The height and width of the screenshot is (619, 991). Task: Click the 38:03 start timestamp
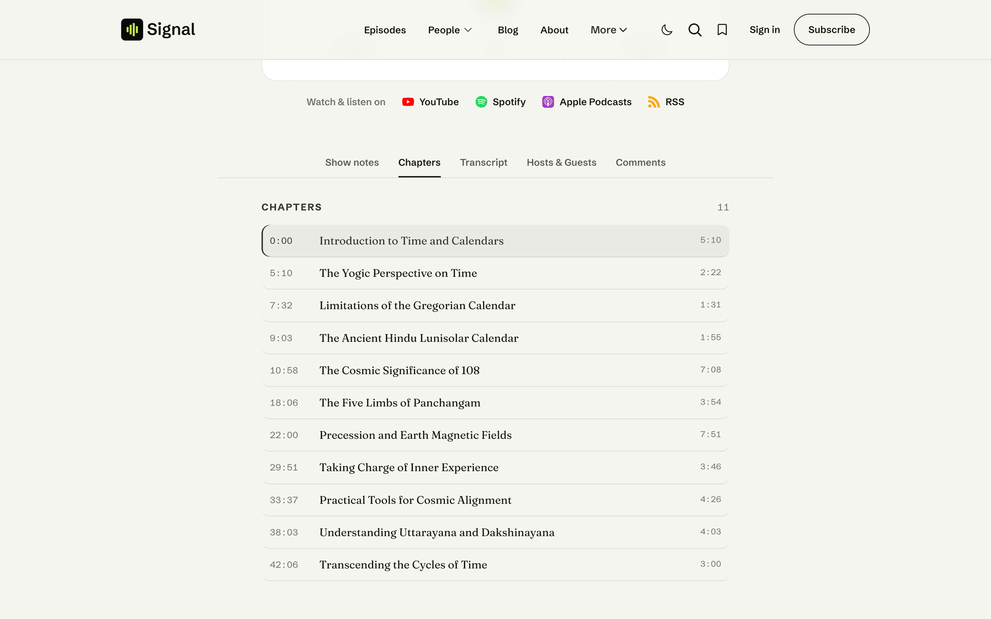284,532
